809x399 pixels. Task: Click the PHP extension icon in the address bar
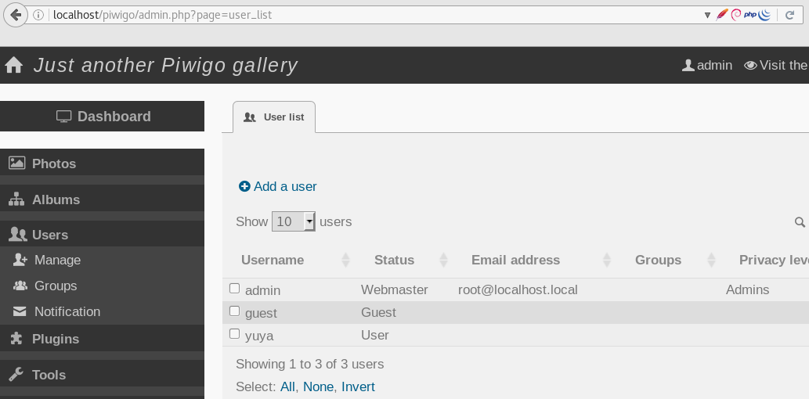click(750, 15)
